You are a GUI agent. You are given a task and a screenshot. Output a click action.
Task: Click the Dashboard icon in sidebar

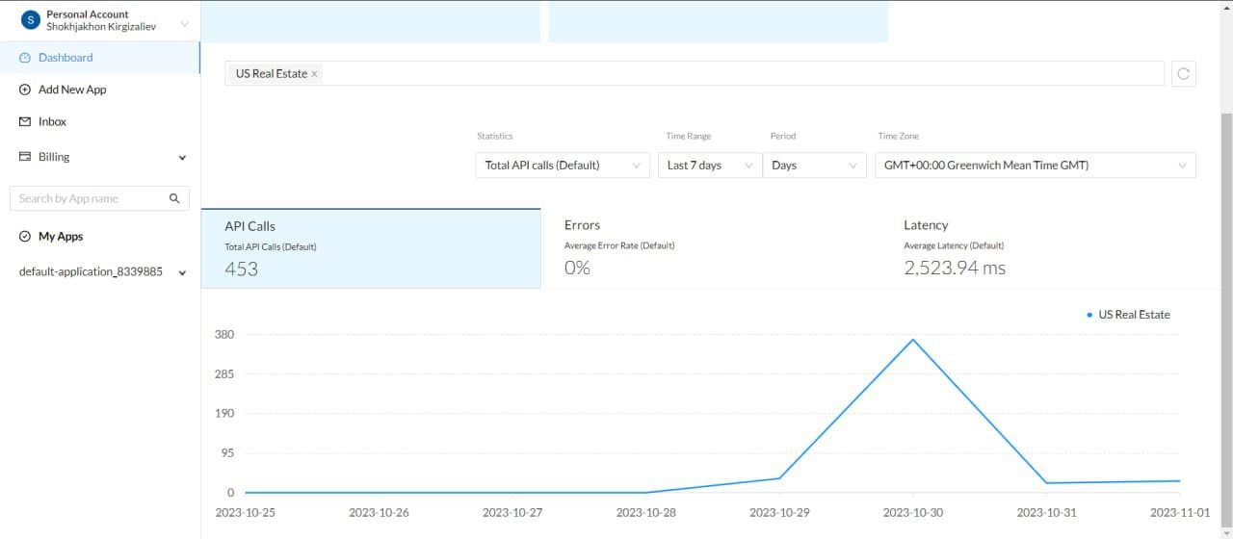(25, 58)
